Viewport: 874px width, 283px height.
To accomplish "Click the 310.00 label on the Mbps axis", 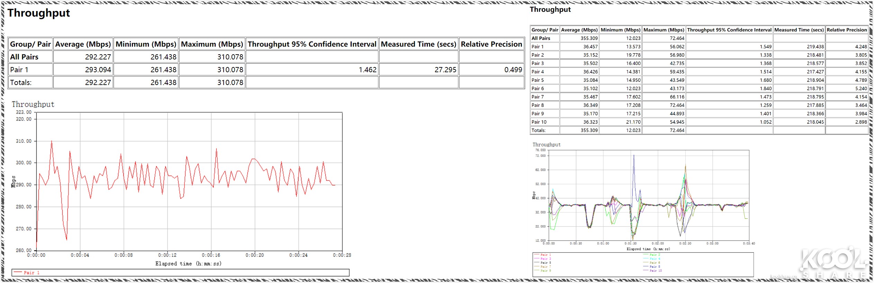I will point(24,141).
